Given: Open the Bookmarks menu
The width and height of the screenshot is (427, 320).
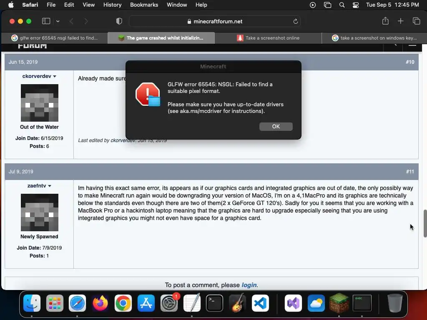Looking at the screenshot, I should click(144, 5).
